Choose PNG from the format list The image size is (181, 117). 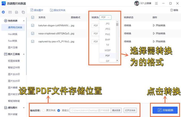pos(107,34)
